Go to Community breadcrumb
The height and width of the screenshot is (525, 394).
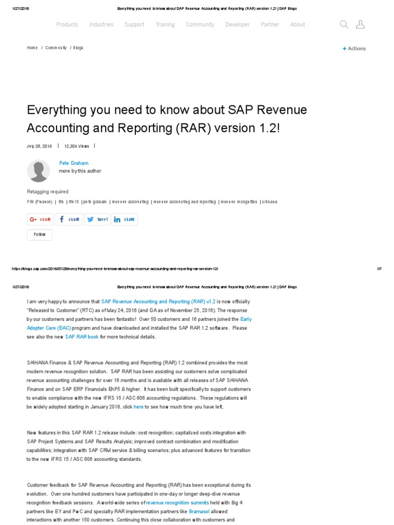[x=56, y=48]
